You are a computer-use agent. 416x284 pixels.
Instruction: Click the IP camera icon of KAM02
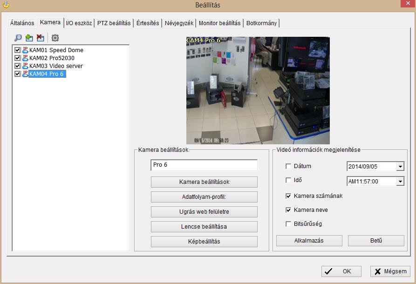click(25, 58)
